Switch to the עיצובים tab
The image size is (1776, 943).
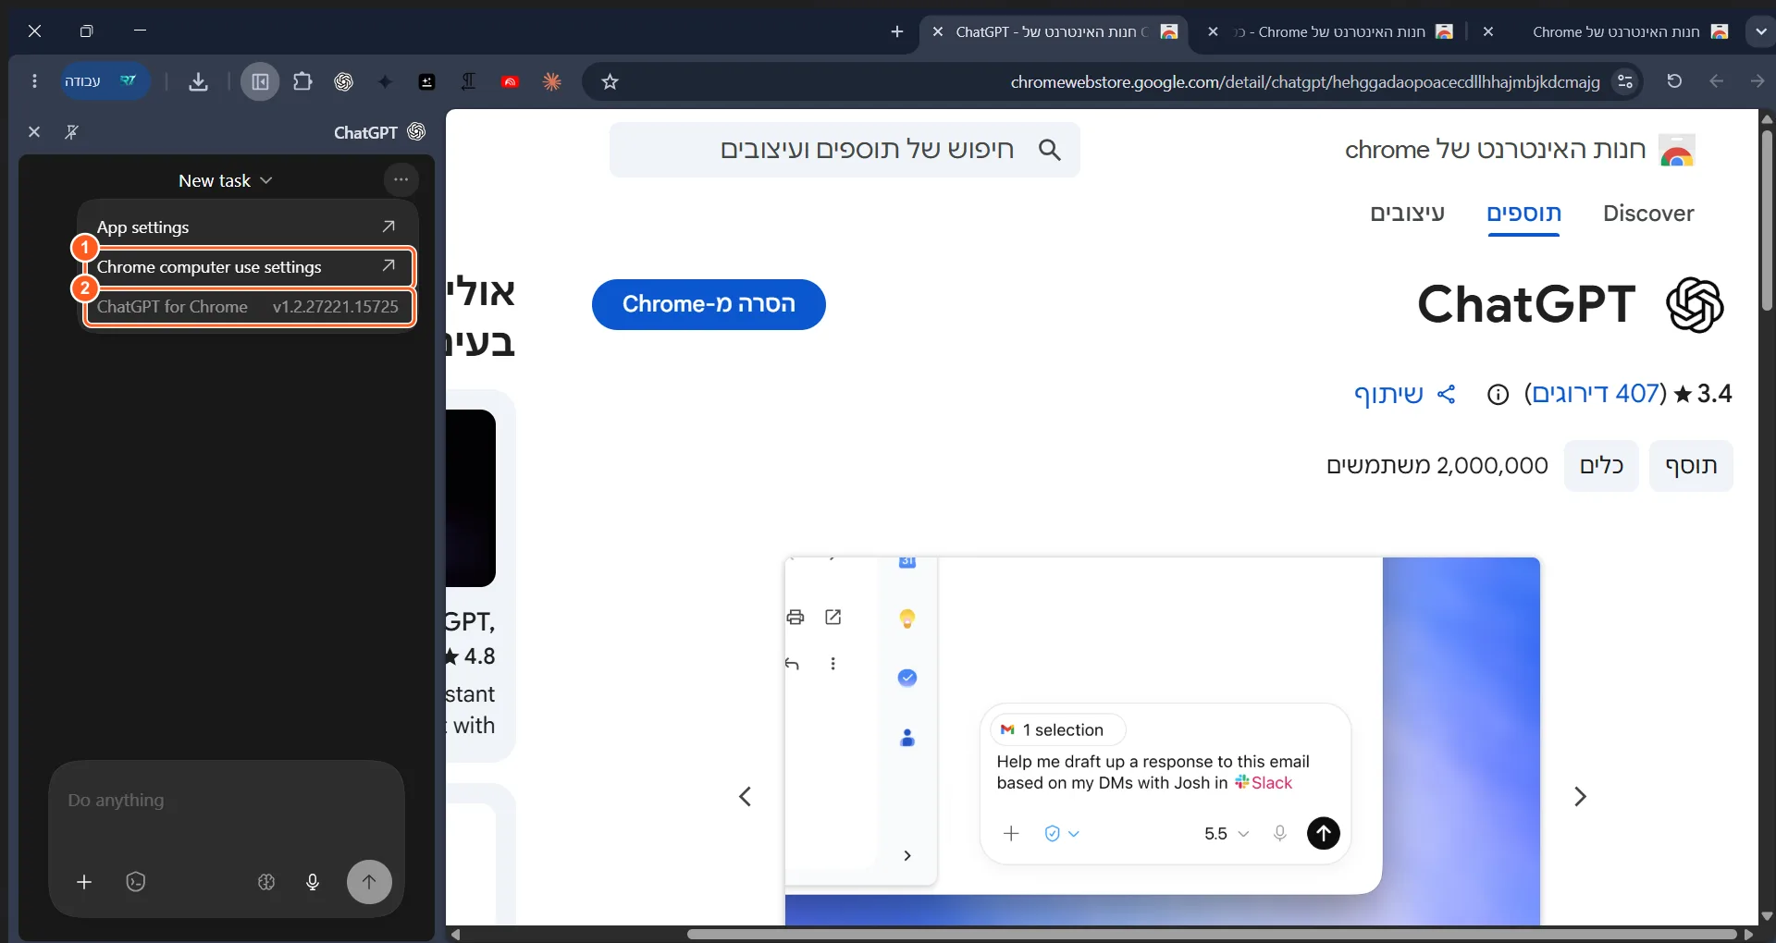click(x=1407, y=214)
